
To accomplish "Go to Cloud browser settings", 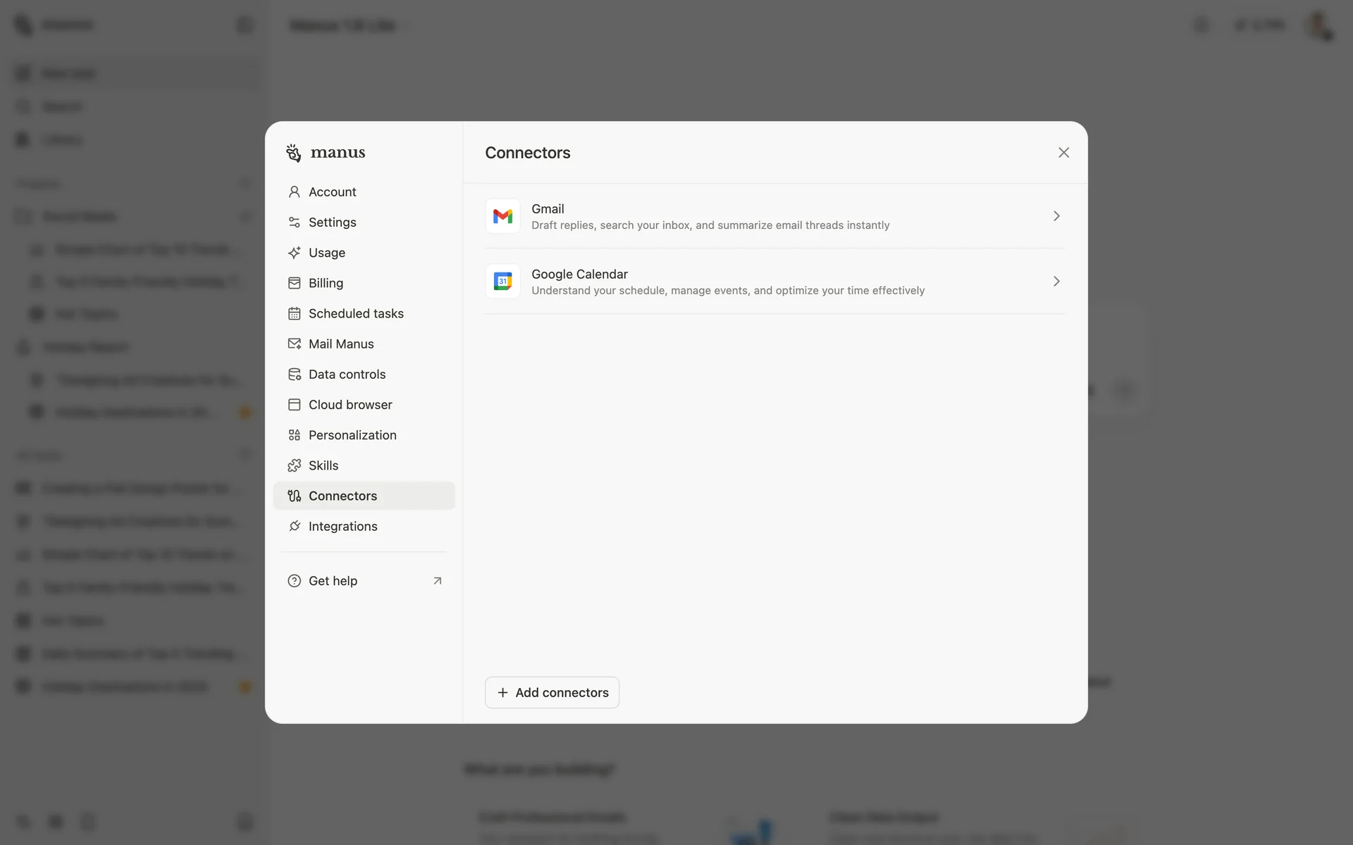I will click(x=350, y=405).
